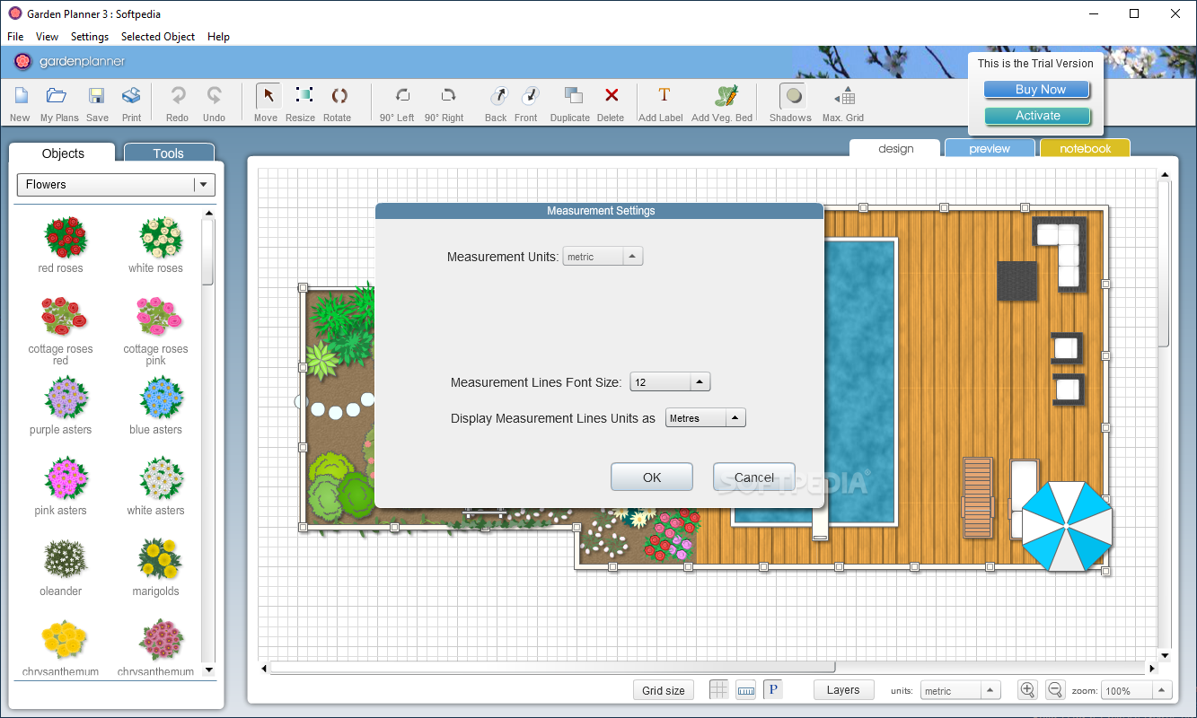This screenshot has height=718, width=1197.
Task: Switch to the notebook tab
Action: coord(1085,148)
